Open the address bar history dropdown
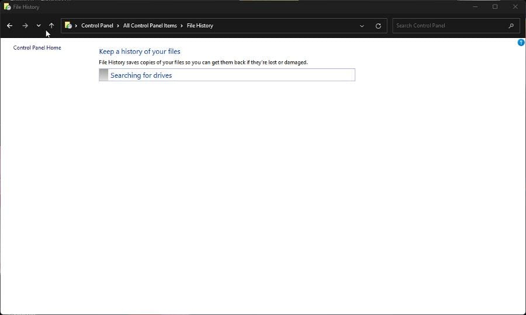The height and width of the screenshot is (315, 526). click(362, 26)
